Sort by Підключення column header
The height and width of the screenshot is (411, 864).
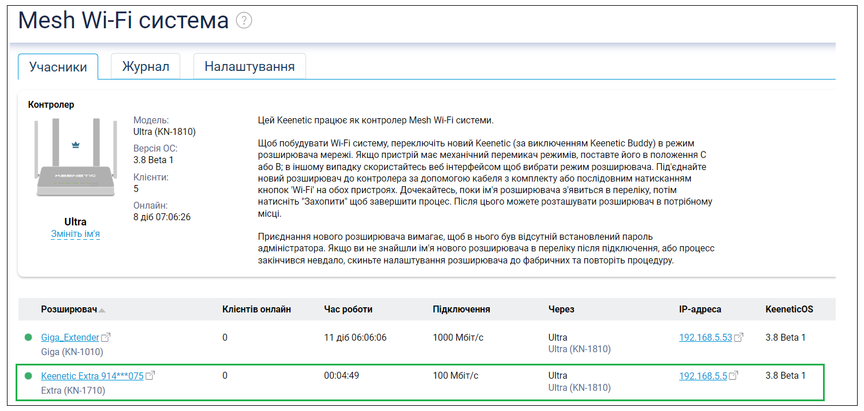pos(461,310)
